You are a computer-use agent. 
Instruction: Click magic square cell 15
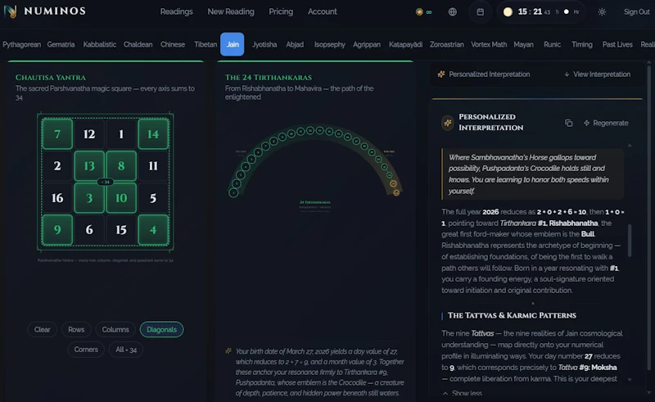click(121, 229)
